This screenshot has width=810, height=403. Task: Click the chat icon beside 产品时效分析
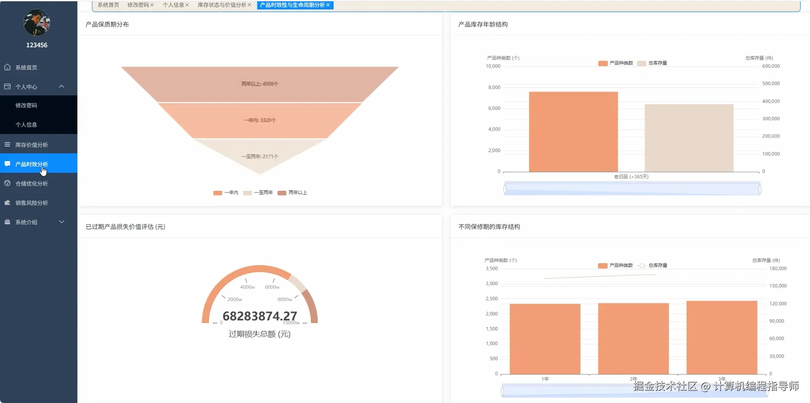[7, 164]
